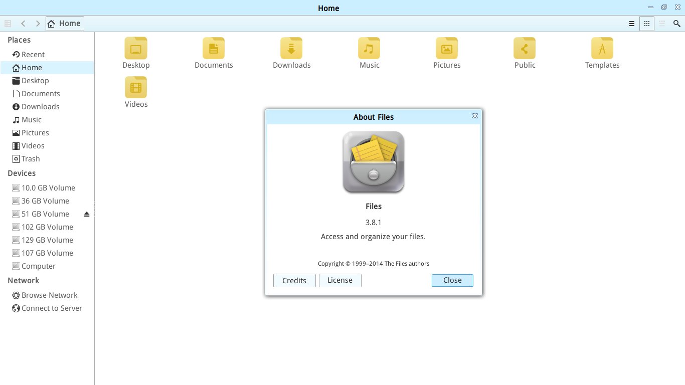Show the License information
This screenshot has height=385, width=685.
coord(340,280)
